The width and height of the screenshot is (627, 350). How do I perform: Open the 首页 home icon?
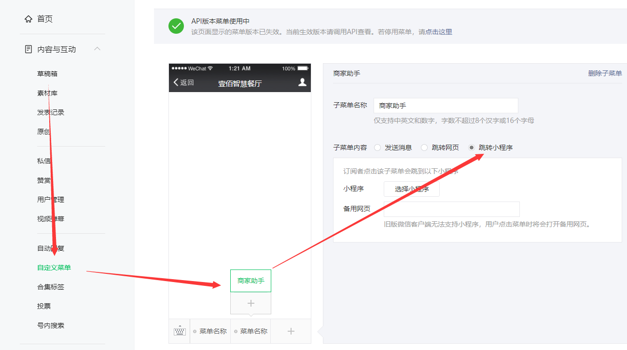(28, 19)
